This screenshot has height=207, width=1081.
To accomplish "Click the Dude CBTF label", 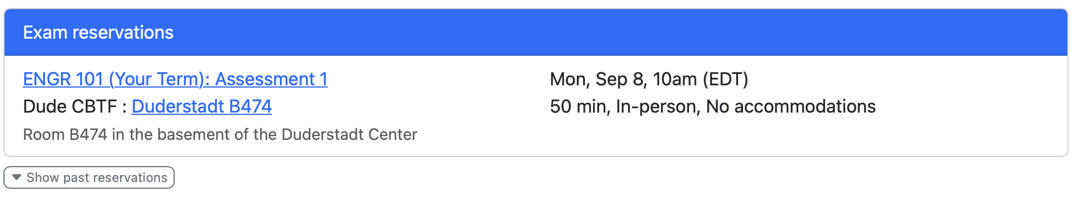I will (x=70, y=106).
